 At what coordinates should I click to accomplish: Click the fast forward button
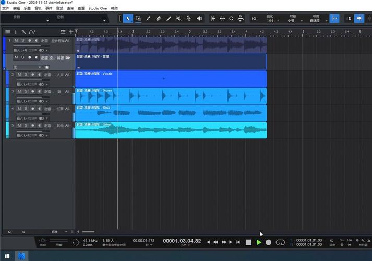coord(224,242)
